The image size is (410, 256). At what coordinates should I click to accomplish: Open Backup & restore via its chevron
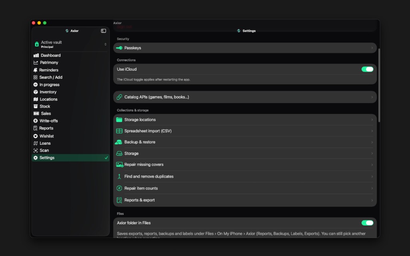[x=372, y=142]
